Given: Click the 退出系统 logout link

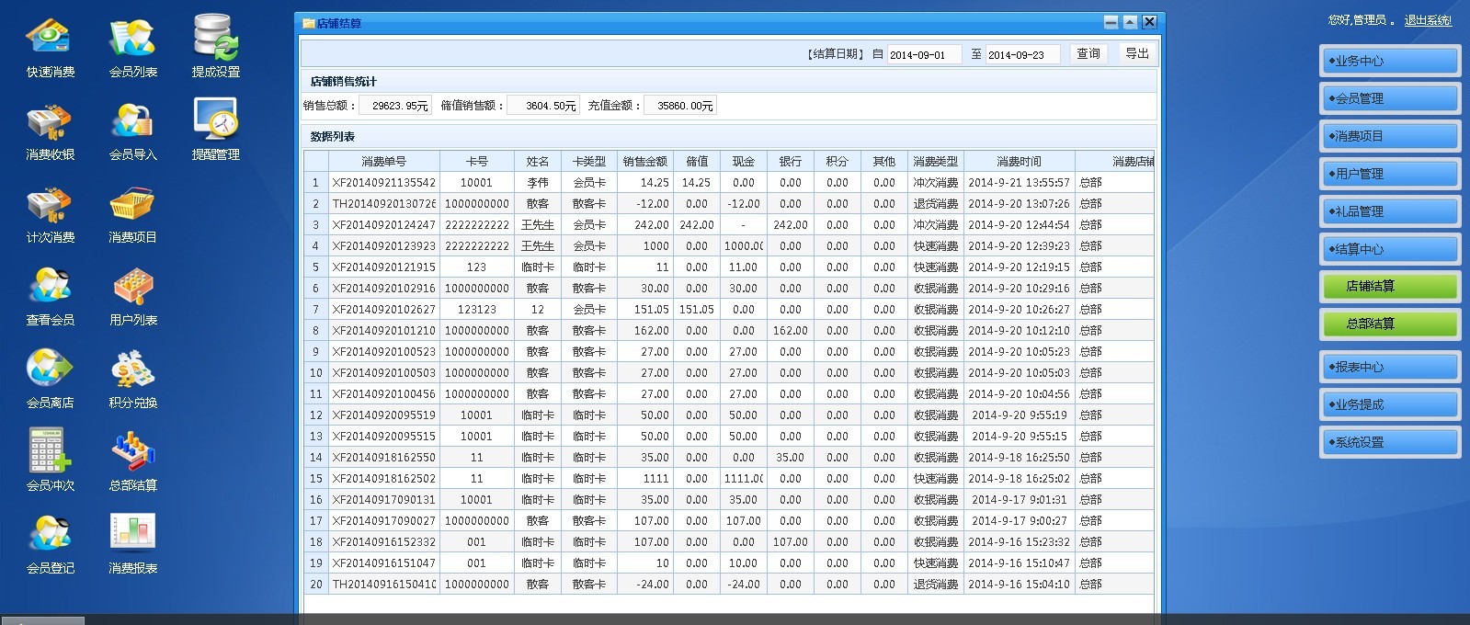Looking at the screenshot, I should point(1427,20).
